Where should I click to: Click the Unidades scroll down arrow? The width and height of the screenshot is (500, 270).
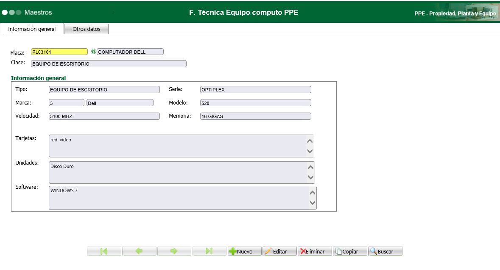[310, 177]
